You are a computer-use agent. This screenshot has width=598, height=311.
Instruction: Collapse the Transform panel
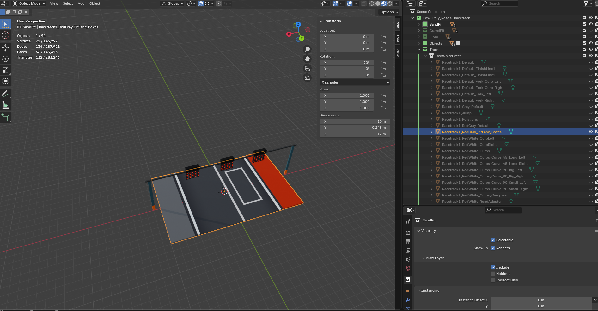click(321, 21)
